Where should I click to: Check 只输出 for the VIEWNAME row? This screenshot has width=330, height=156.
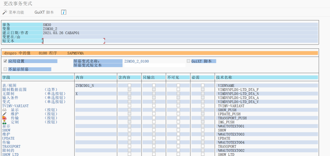154,85
